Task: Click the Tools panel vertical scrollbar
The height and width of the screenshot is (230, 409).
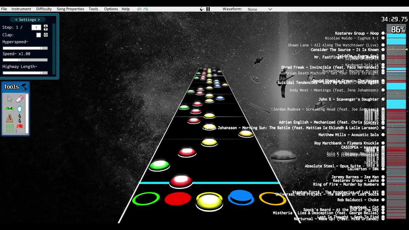Action: point(27,113)
